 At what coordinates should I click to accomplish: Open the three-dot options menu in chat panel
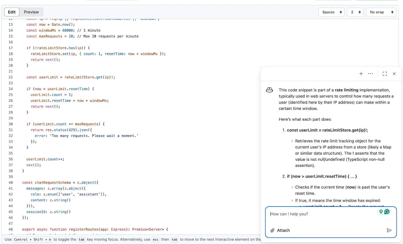(370, 74)
